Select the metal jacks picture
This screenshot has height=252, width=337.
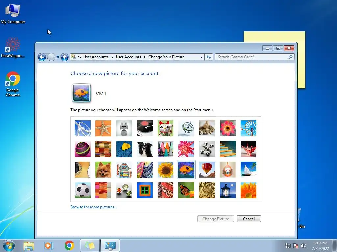(x=207, y=149)
